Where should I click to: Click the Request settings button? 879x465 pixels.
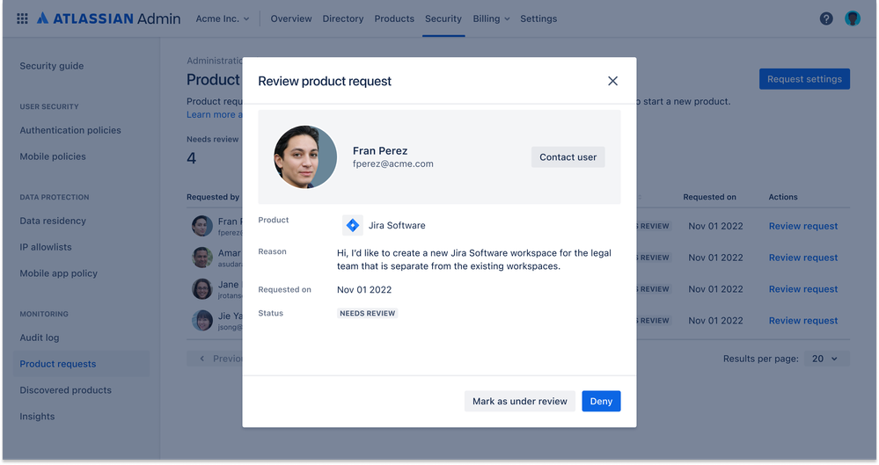coord(804,79)
